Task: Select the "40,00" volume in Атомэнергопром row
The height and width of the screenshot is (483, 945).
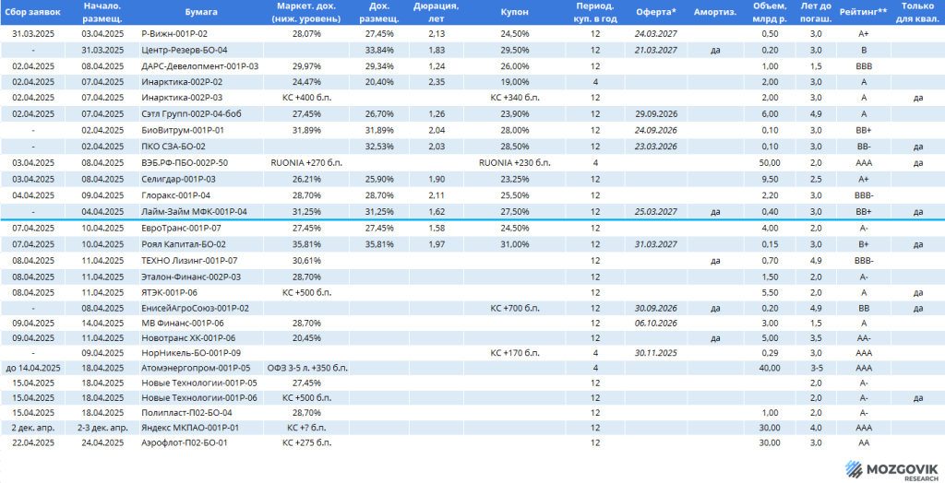Action: point(769,368)
